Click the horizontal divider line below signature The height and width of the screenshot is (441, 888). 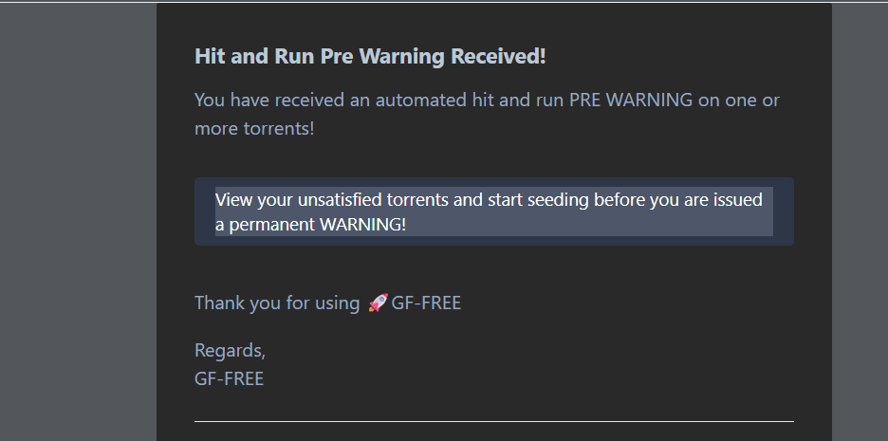coord(493,421)
